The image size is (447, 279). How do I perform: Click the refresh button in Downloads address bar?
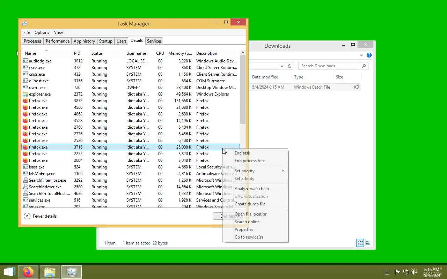(290, 66)
